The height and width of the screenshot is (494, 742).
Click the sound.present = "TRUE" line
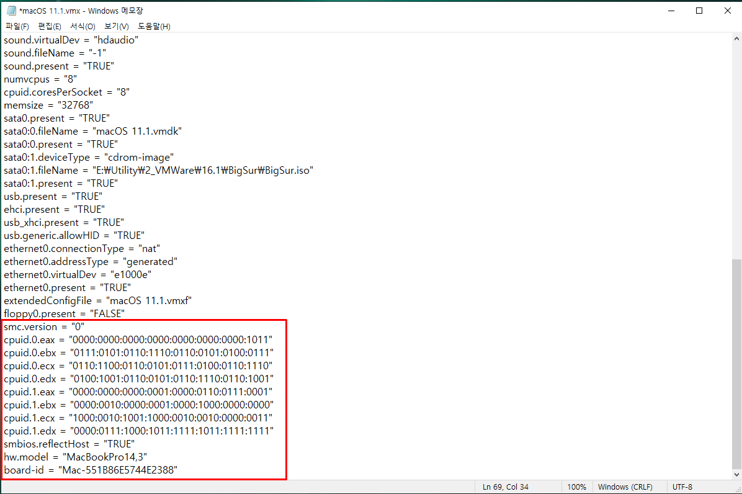click(59, 66)
